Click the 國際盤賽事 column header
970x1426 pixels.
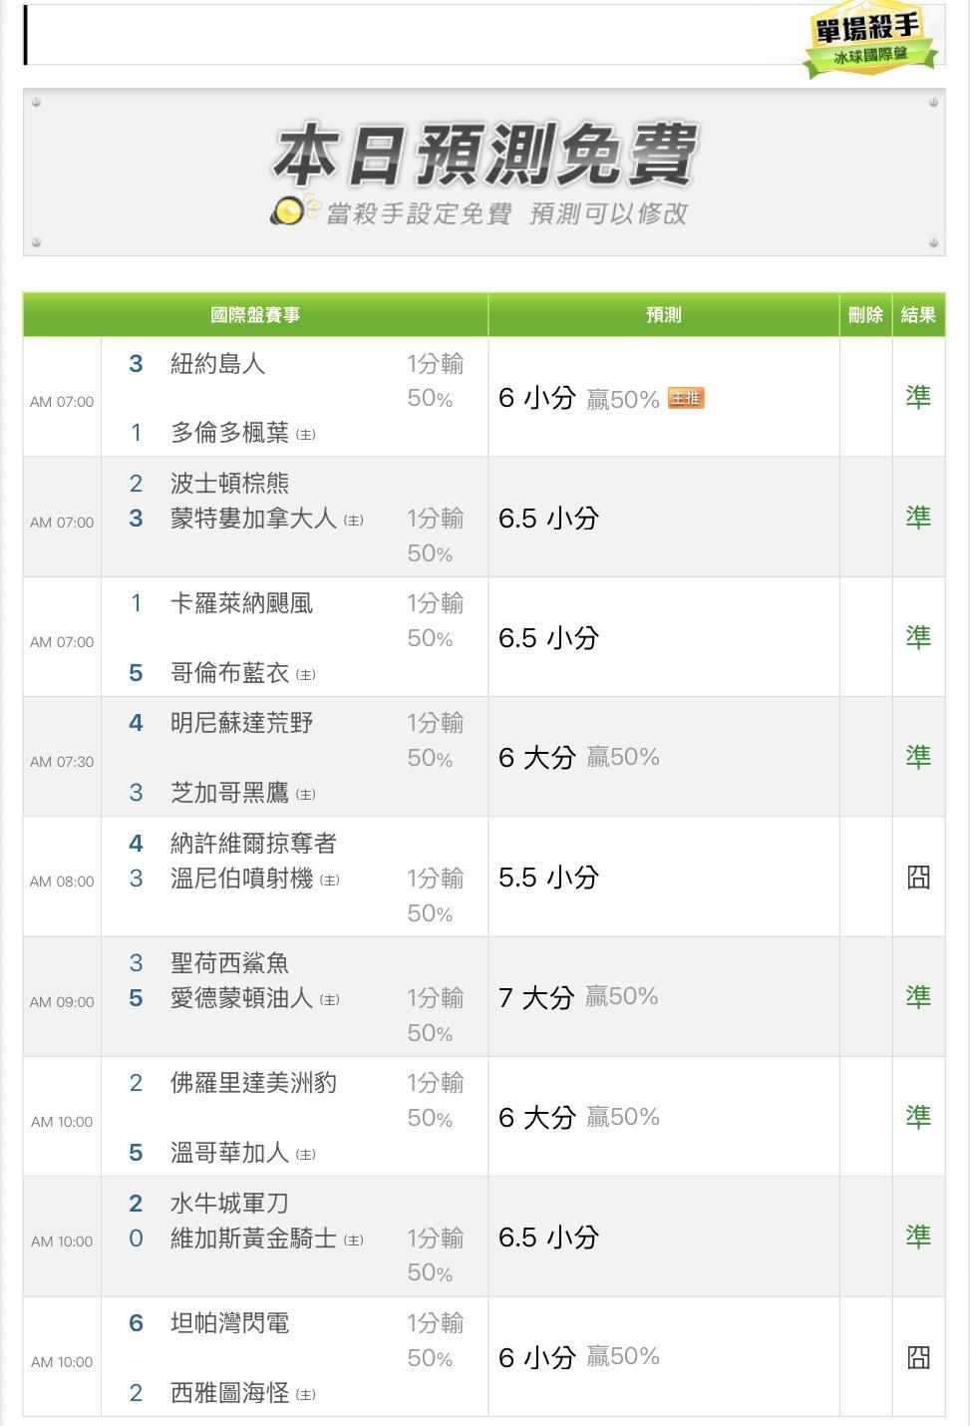(255, 315)
